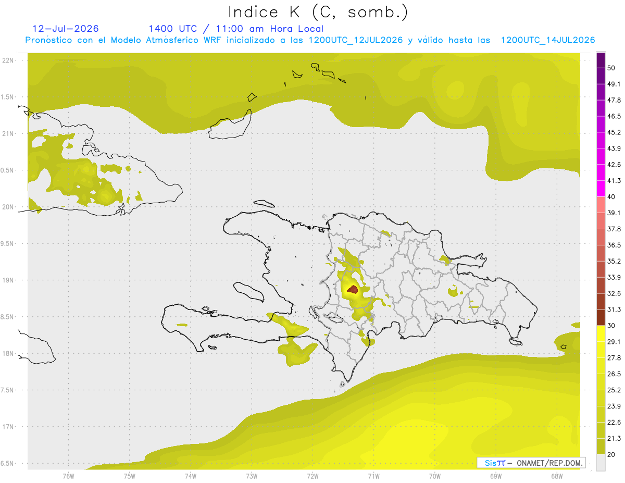625x483 pixels.
Task: Click the magenta colorbar segment between 40 and 41.3
Action: [x=601, y=189]
